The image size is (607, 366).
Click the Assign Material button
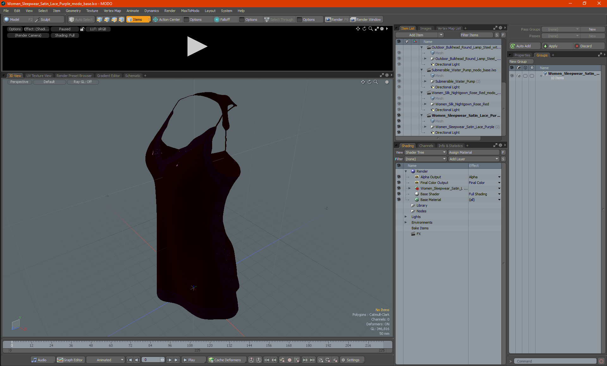(x=474, y=152)
